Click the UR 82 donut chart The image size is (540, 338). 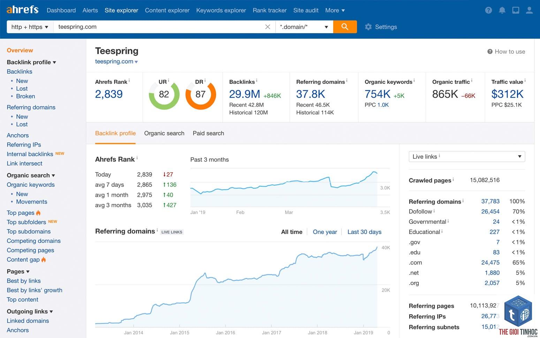coord(164,94)
